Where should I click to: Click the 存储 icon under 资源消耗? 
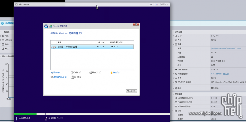(176, 111)
